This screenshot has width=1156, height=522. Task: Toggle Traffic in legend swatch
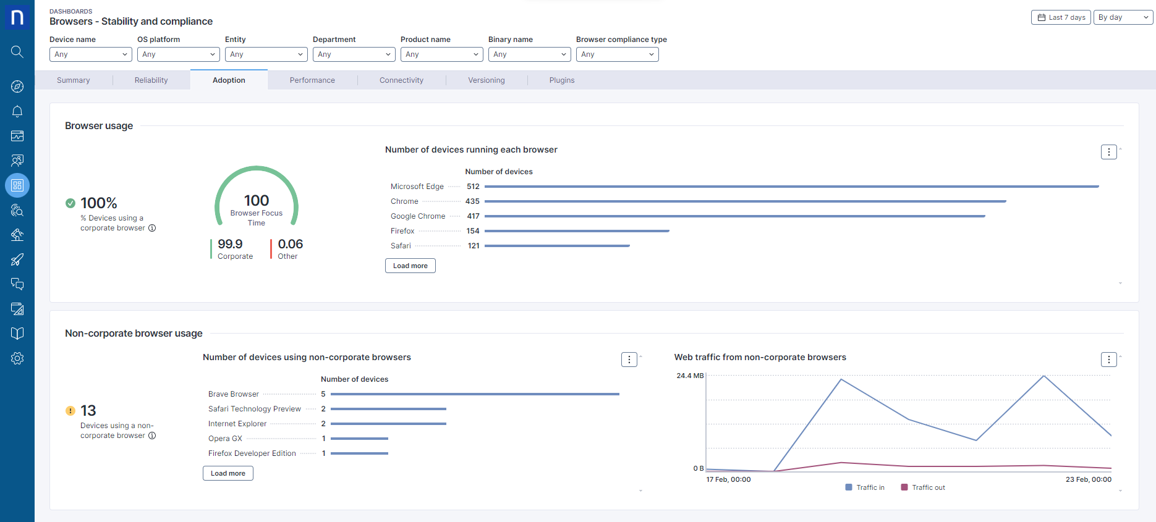[849, 487]
